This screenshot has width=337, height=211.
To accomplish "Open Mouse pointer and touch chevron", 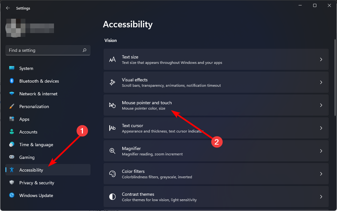I will (321, 105).
